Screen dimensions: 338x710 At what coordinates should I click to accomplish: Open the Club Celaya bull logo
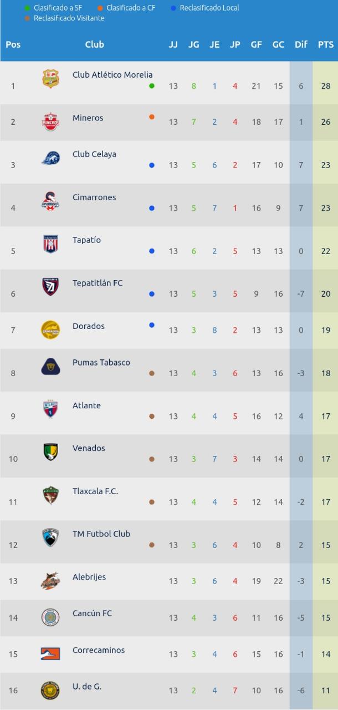point(50,158)
